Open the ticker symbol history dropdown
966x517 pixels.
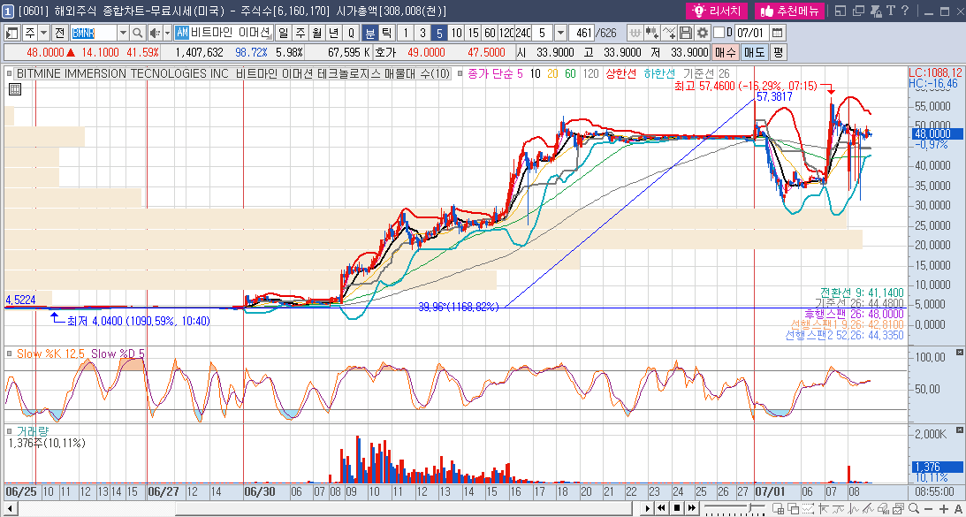coord(123,33)
